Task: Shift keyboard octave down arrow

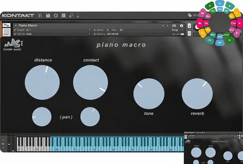Action: [3, 148]
